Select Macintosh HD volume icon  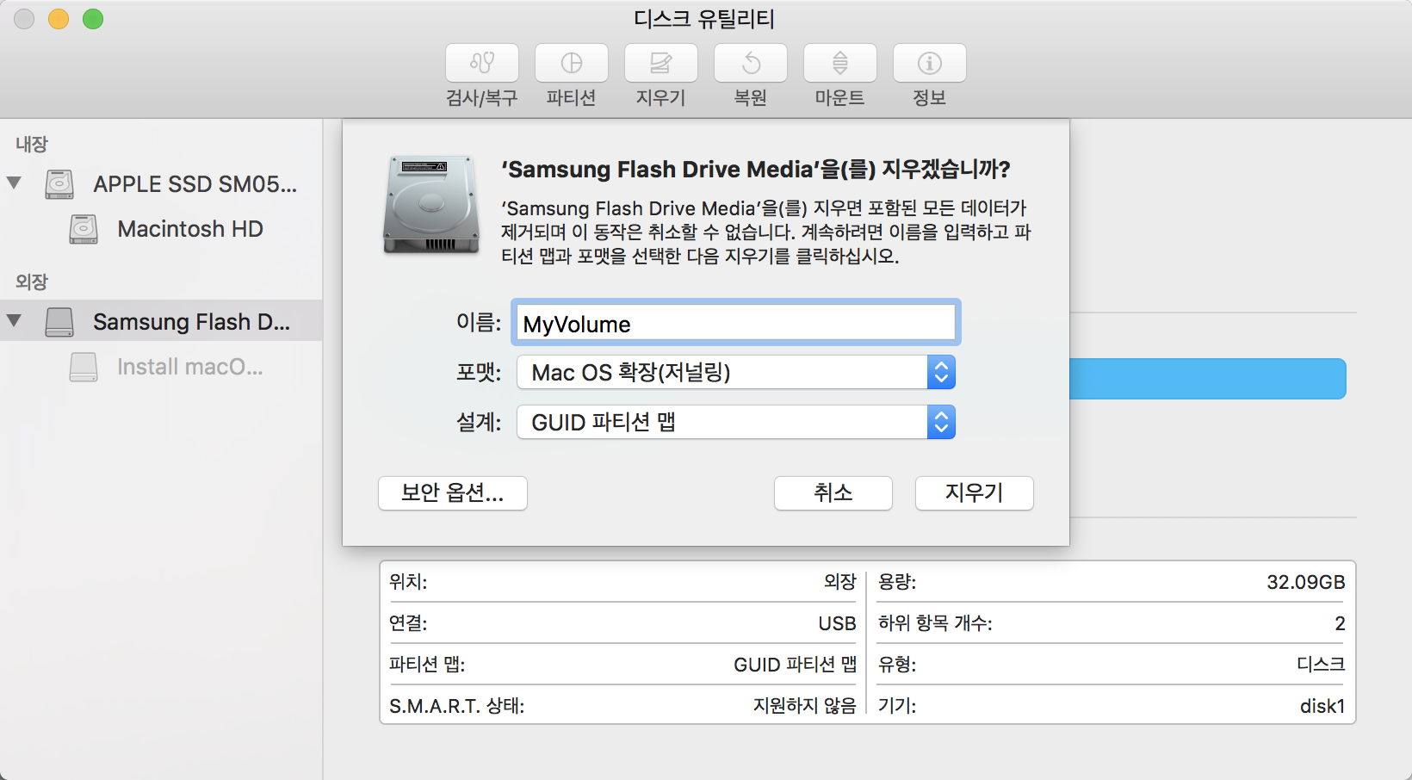coord(84,229)
